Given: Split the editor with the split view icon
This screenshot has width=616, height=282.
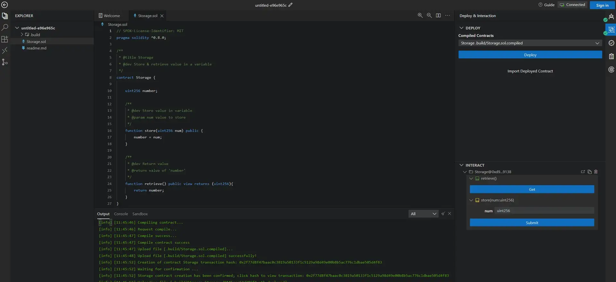Looking at the screenshot, I should 438,15.
